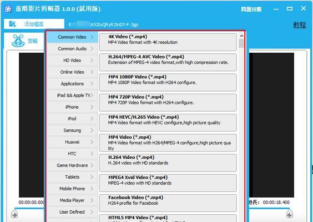Choose MP4 Video (*.mp4) H264/MPEG-4 format
The height and width of the screenshot is (222, 313).
click(x=168, y=143)
